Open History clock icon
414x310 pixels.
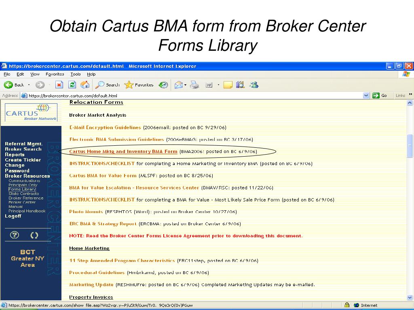point(163,85)
